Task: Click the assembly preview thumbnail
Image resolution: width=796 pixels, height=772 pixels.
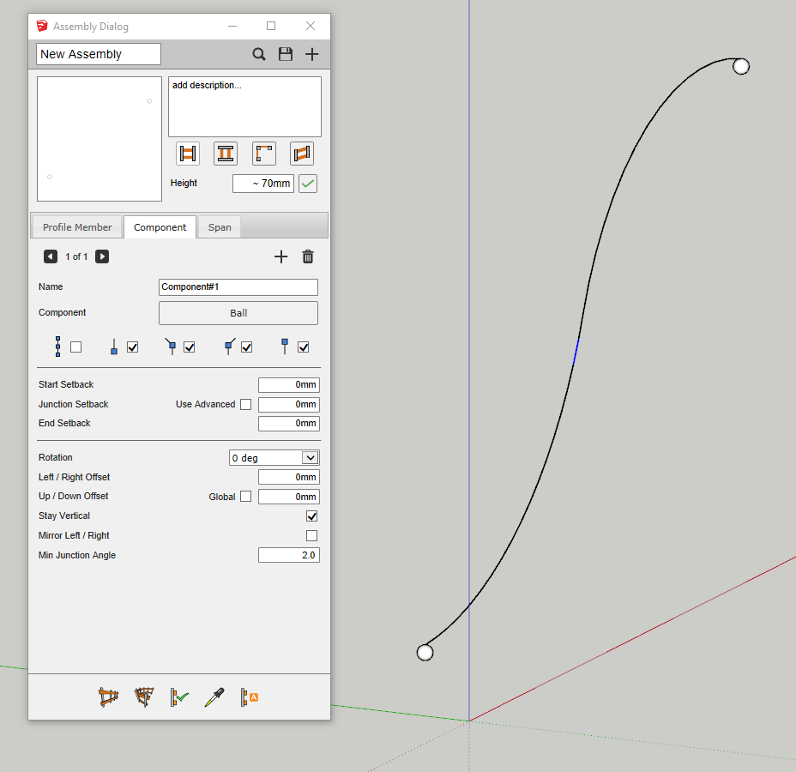Action: (x=99, y=139)
